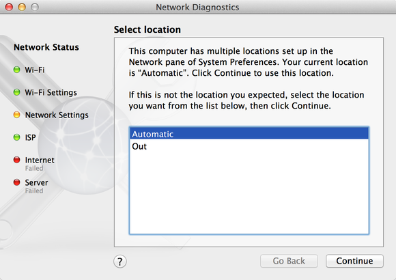396x280 pixels.
Task: Open help with the question mark button
Action: [120, 262]
